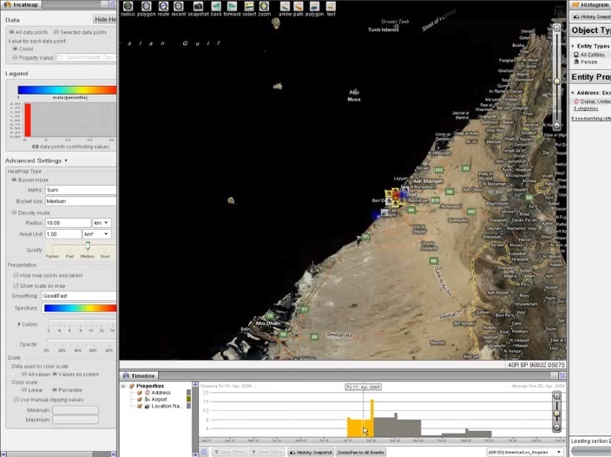Enable Bucket mode heatmap type
This screenshot has height=457, width=611.
click(x=14, y=180)
